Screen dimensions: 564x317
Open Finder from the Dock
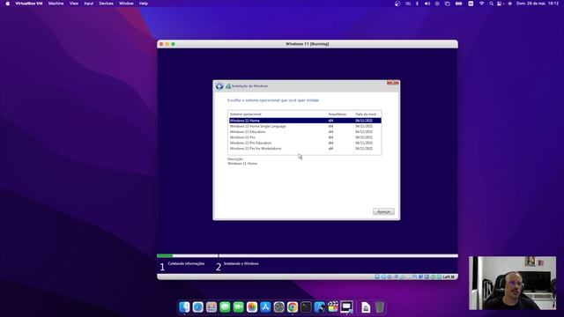184,307
